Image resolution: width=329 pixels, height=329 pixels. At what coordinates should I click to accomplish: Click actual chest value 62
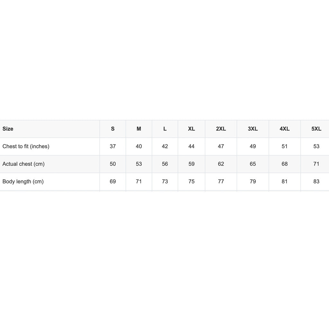pyautogui.click(x=221, y=164)
